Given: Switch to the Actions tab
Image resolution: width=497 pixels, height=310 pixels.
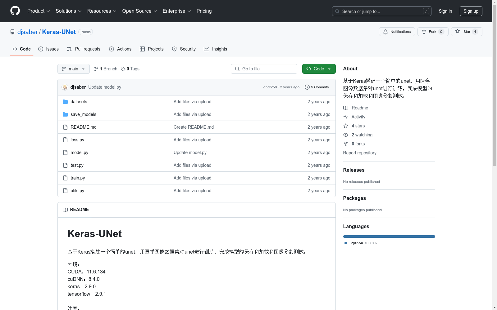Looking at the screenshot, I should coord(120,49).
